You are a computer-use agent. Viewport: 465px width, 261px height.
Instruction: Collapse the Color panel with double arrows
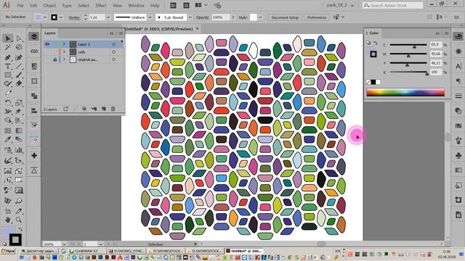[x=437, y=33]
